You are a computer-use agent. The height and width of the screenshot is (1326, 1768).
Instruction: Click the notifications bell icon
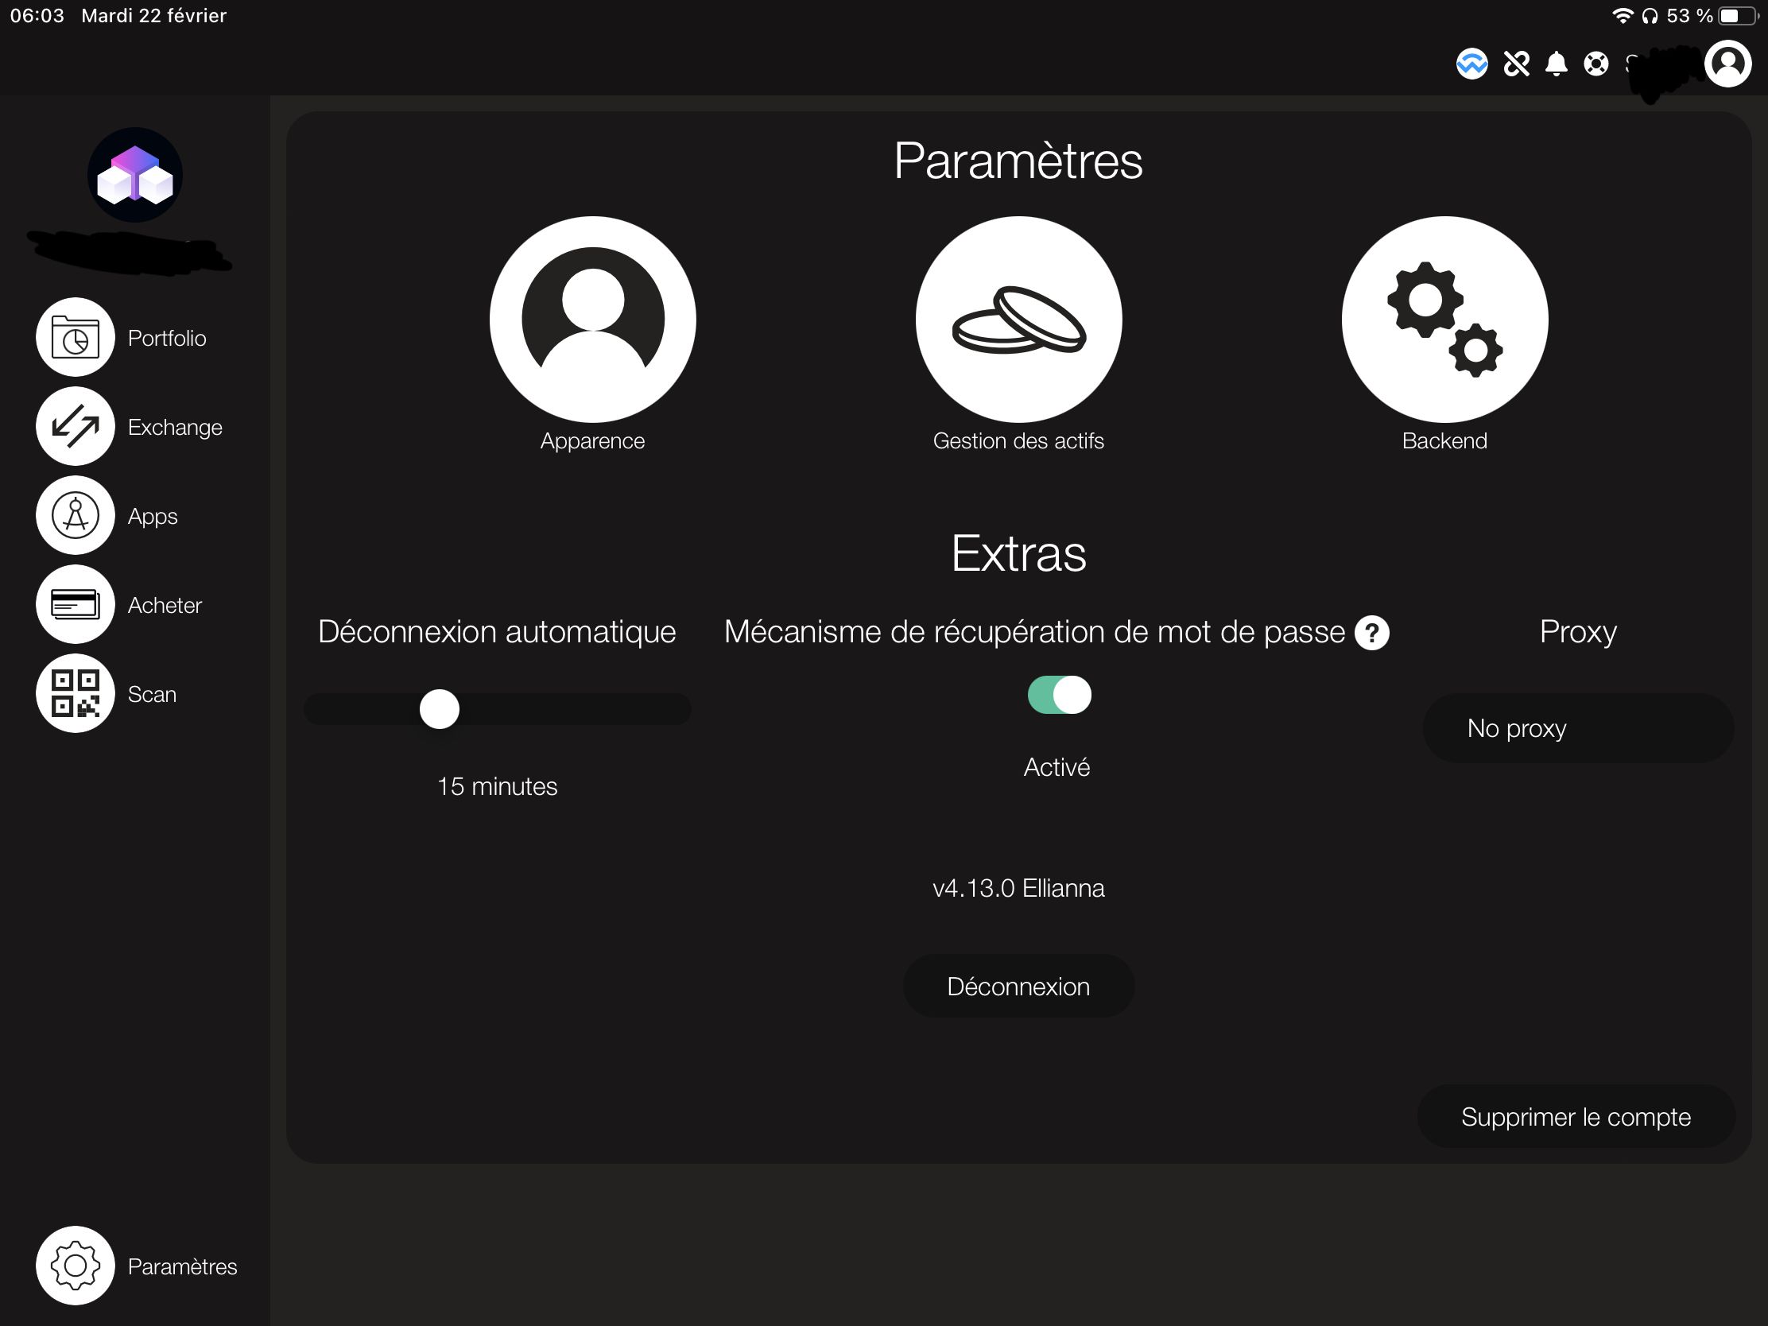coord(1556,63)
